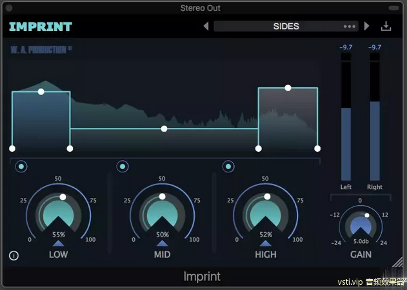
Task: Click the blue triangle under HIGH 52%
Action: point(266,244)
